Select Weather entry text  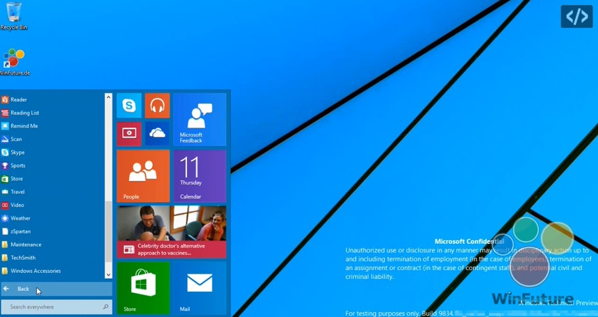pos(20,218)
